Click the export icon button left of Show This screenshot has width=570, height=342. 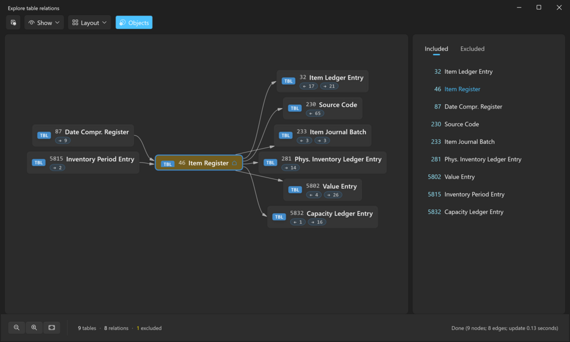tap(13, 23)
